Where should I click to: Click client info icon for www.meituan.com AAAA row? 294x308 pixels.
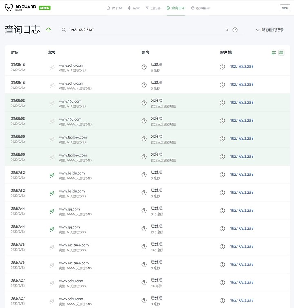point(222,265)
